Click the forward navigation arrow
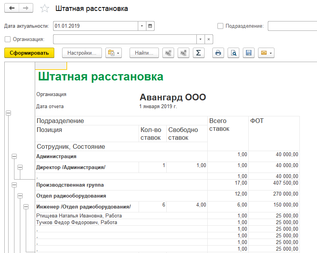 (x=26, y=8)
